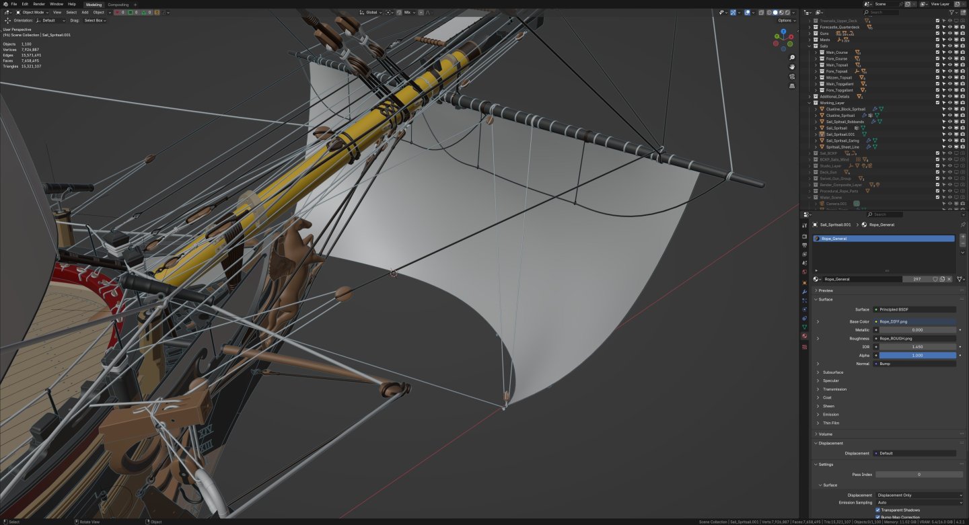Toggle X-ray mode icon
Screen dimensions: 969x525
pos(761,12)
